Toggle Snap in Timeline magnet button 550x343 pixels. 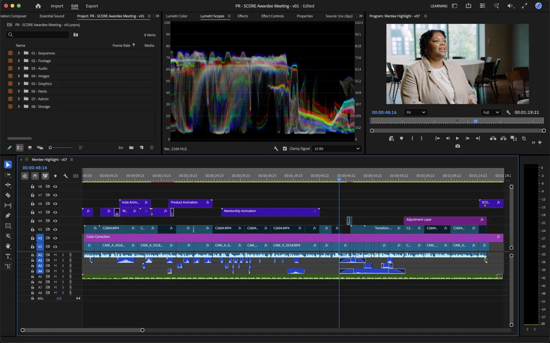point(35,176)
